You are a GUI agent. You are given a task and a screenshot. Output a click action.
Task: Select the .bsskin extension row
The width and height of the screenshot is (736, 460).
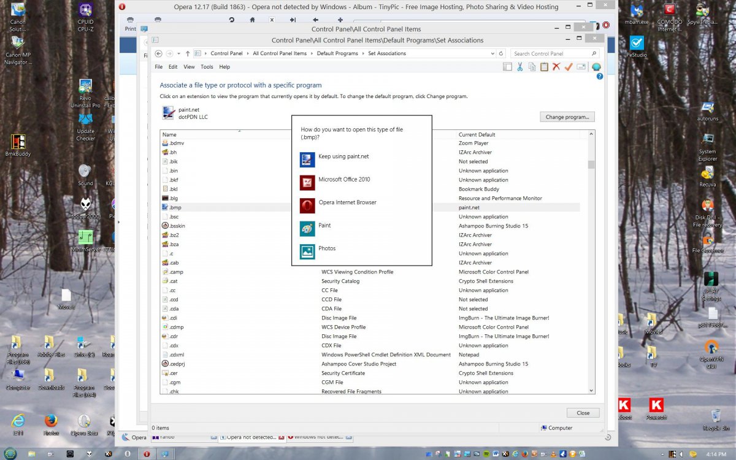(x=370, y=226)
